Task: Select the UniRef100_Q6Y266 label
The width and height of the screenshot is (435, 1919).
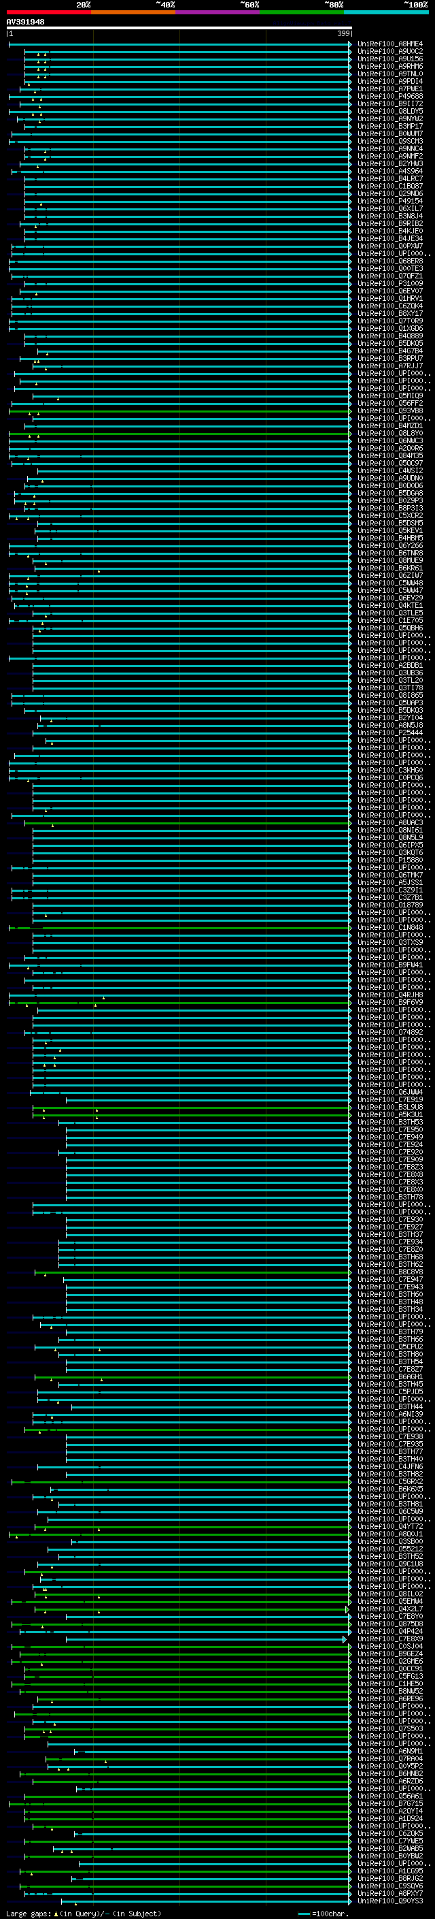Action: [390, 545]
